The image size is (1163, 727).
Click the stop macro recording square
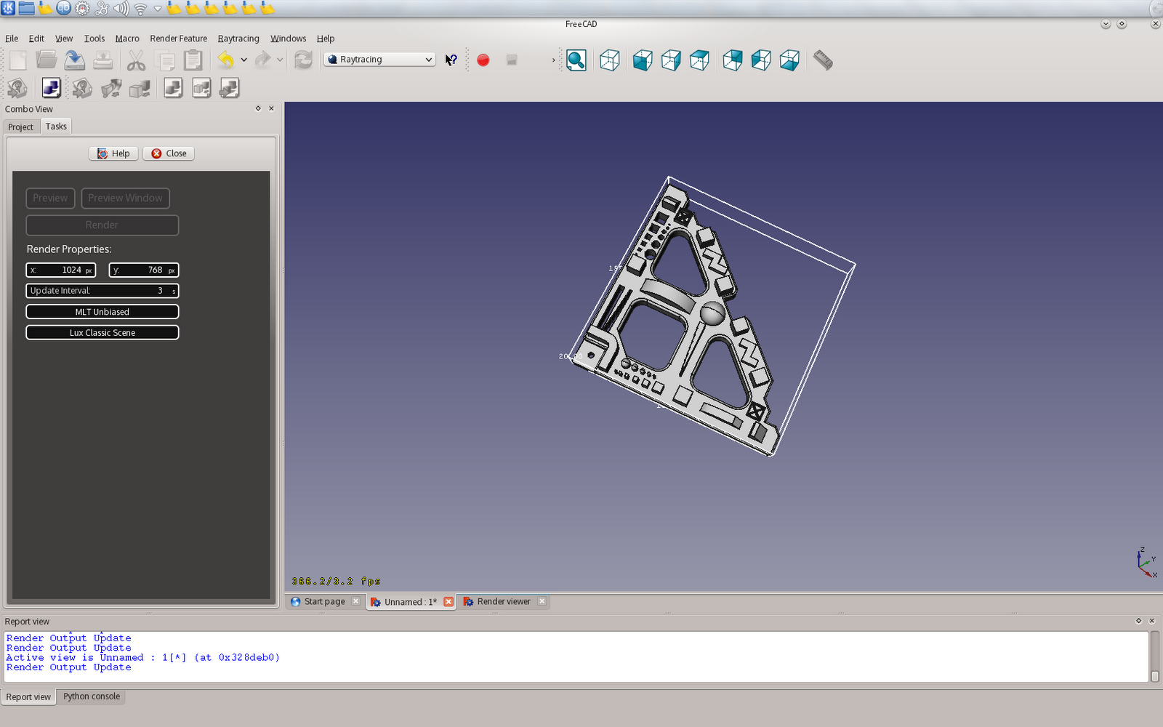pos(512,60)
